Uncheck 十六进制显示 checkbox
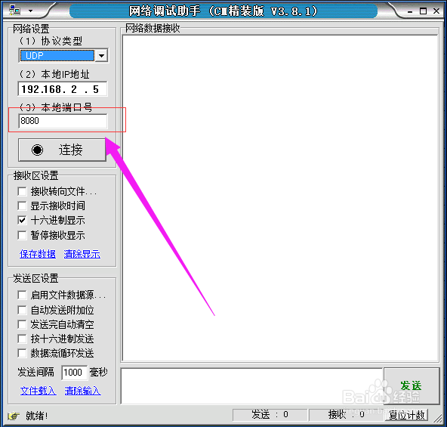This screenshot has height=427, width=447. [x=22, y=220]
